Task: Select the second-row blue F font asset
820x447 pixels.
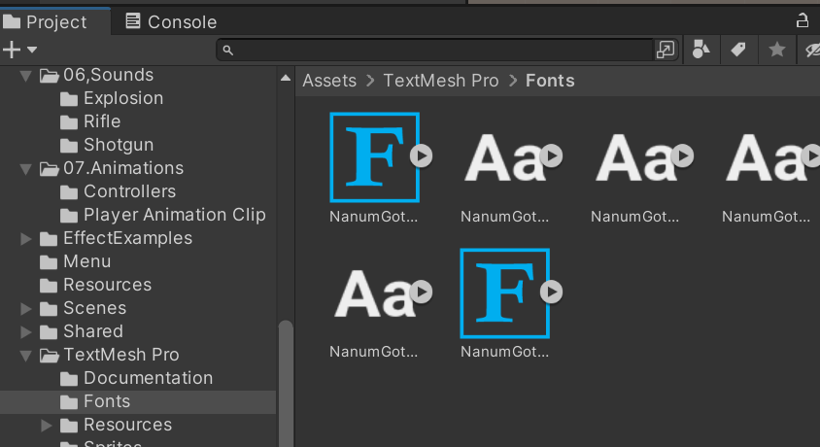Action: [x=504, y=293]
